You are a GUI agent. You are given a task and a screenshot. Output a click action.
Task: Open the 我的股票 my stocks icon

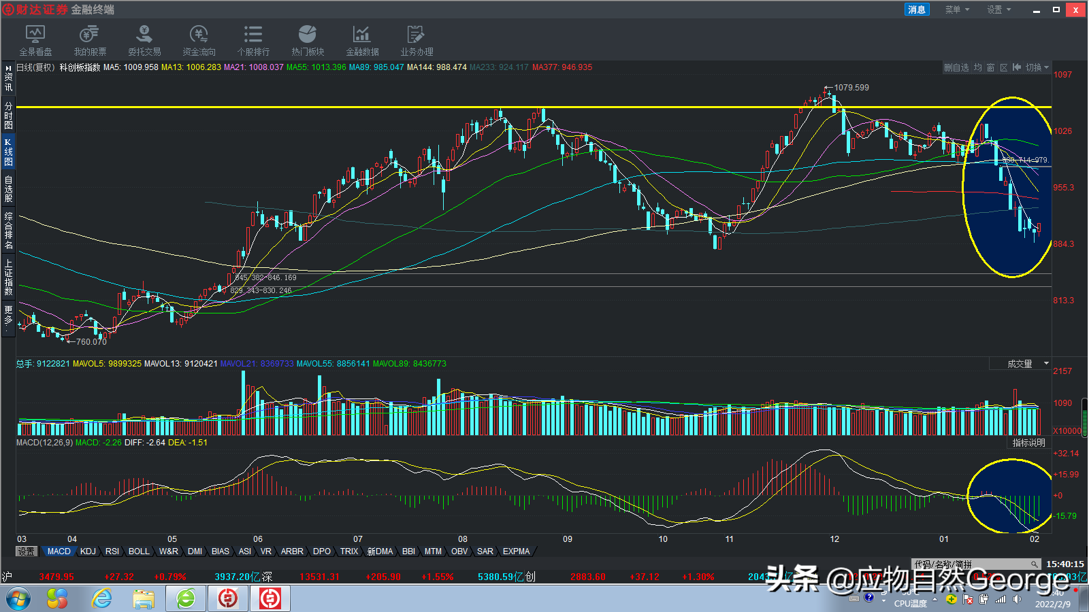(90, 41)
